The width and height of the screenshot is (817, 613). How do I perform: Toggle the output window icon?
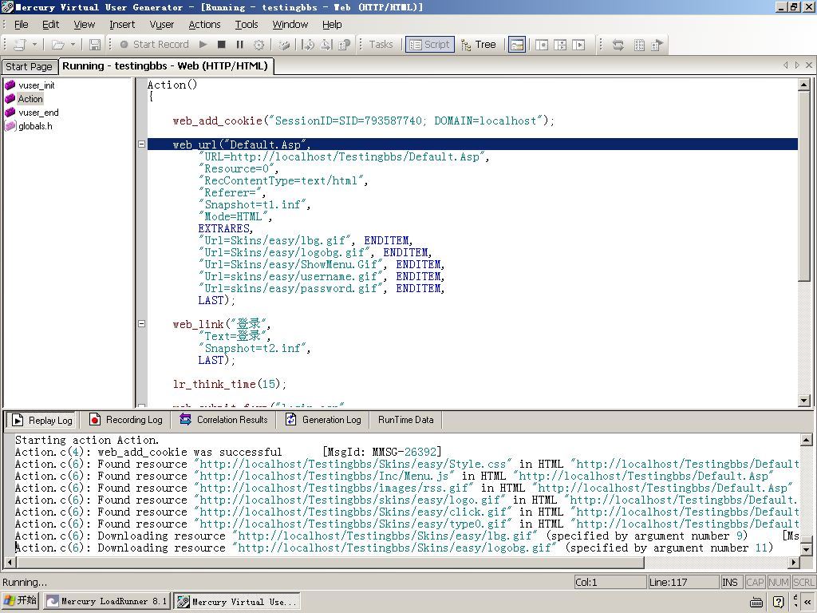[516, 45]
